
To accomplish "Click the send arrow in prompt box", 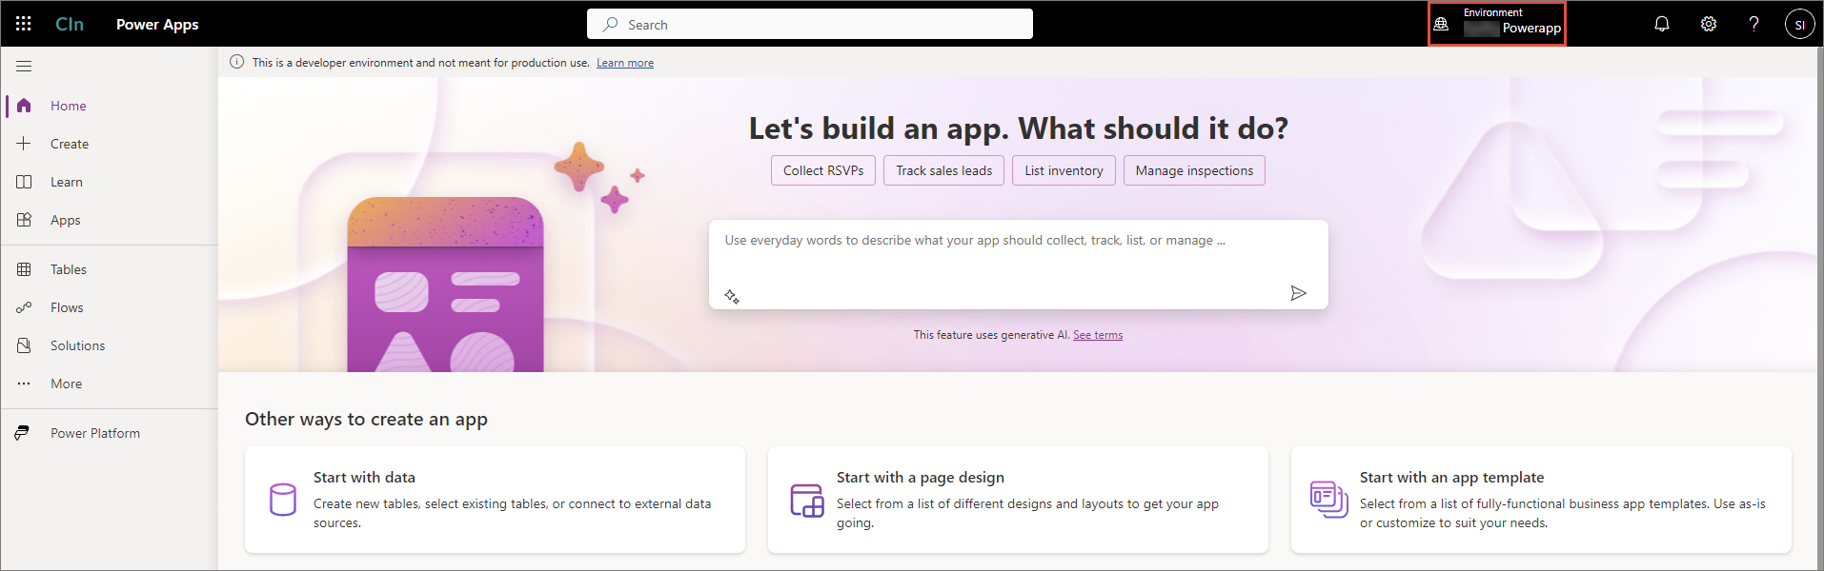I will (x=1298, y=293).
